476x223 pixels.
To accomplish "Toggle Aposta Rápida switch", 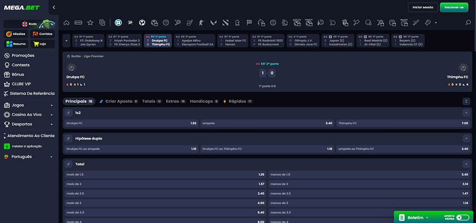I will click(463, 218).
